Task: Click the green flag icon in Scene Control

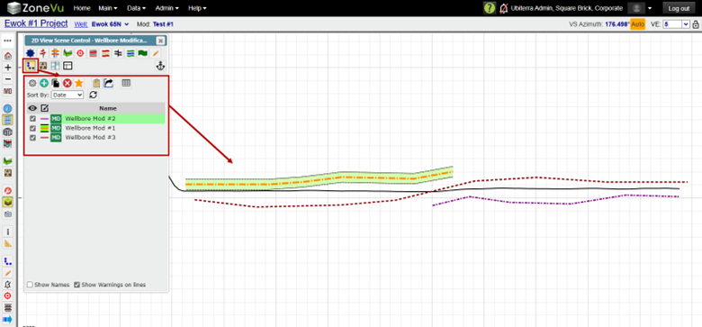Action: (143, 53)
